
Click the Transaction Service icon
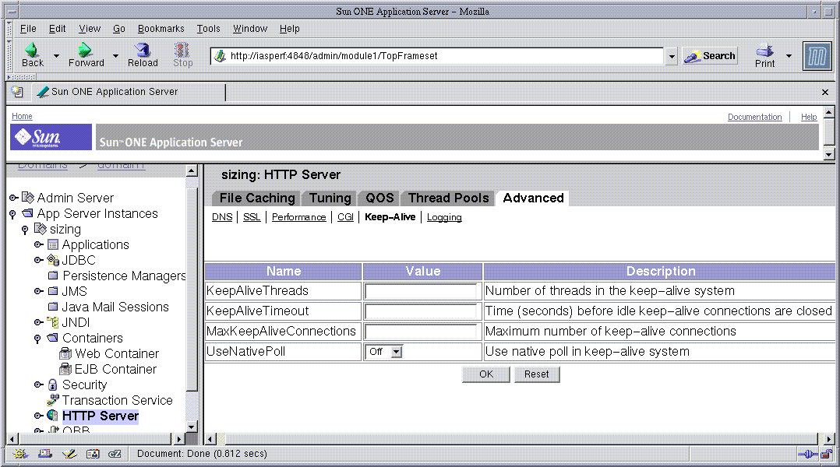[52, 399]
